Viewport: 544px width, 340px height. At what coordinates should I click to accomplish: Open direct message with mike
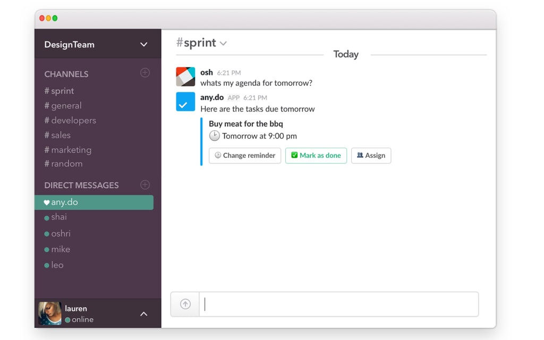point(57,250)
